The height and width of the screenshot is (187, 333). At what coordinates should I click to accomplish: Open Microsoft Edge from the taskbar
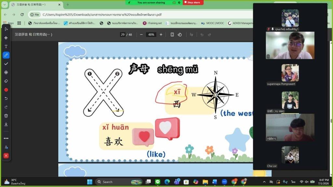pos(167,182)
